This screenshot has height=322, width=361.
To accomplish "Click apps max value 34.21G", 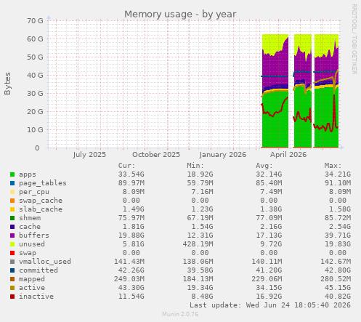I will pos(338,174).
